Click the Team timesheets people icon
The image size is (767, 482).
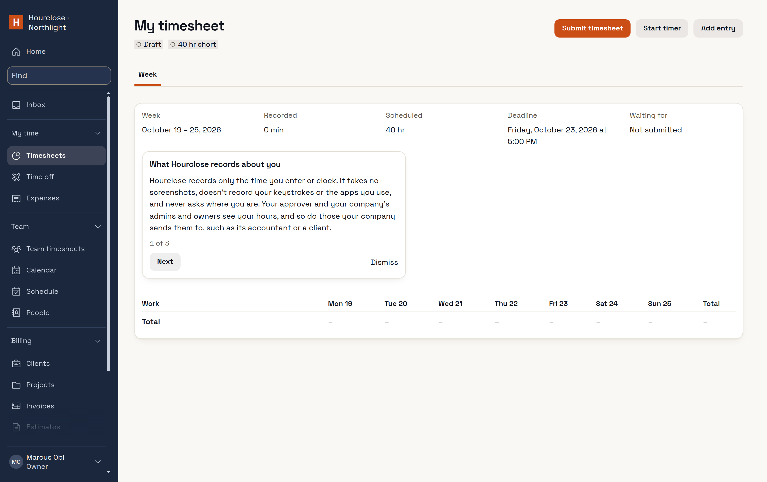[16, 249]
